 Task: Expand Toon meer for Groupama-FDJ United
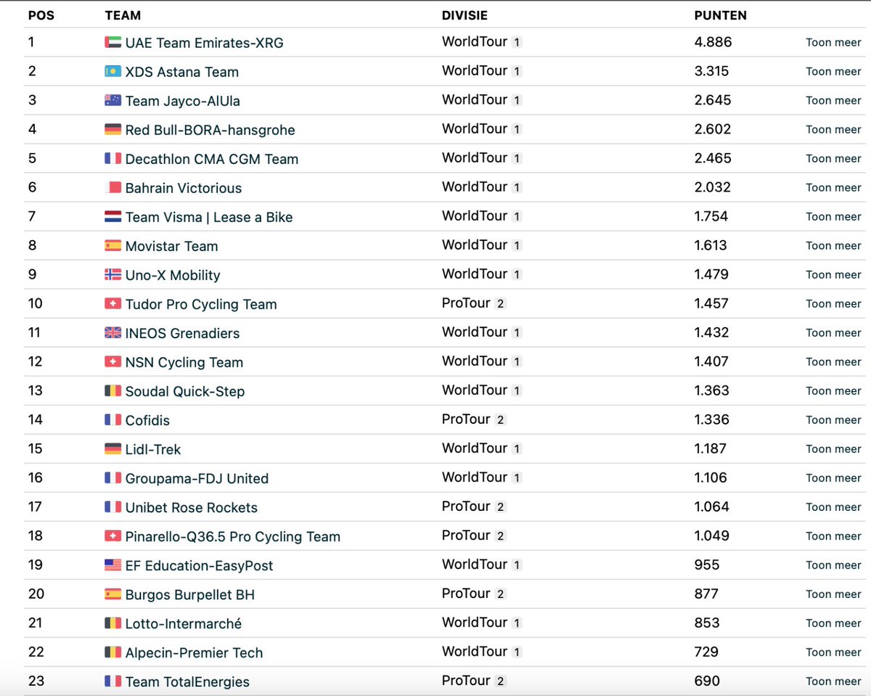click(x=833, y=478)
